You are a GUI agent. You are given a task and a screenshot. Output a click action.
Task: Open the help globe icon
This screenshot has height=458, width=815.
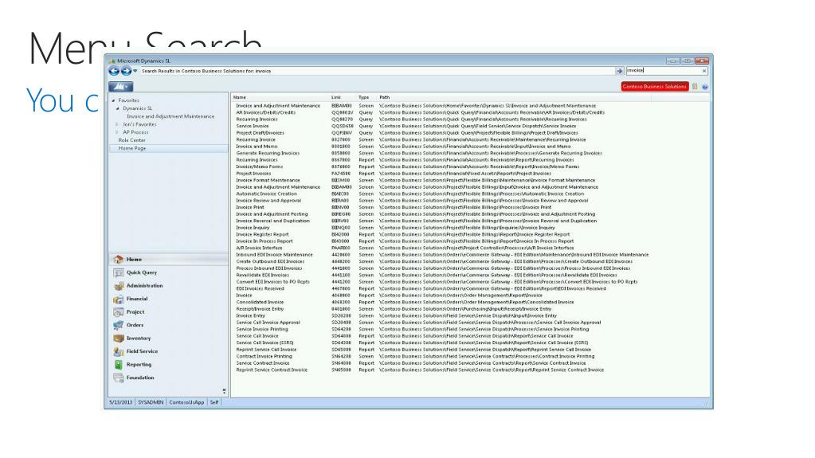click(x=705, y=87)
